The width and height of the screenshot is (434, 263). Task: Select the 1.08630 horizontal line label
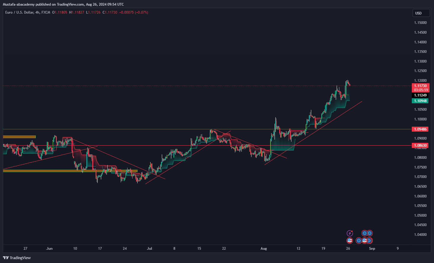(420, 146)
